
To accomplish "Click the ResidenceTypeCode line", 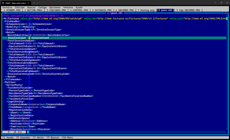I will click(36, 93).
